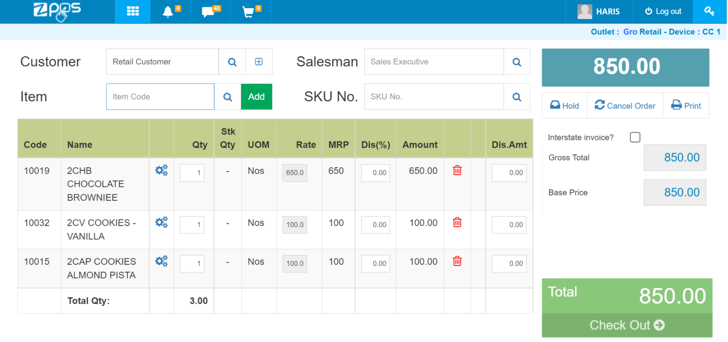Cancel the current order
This screenshot has height=342, width=728.
tap(625, 105)
